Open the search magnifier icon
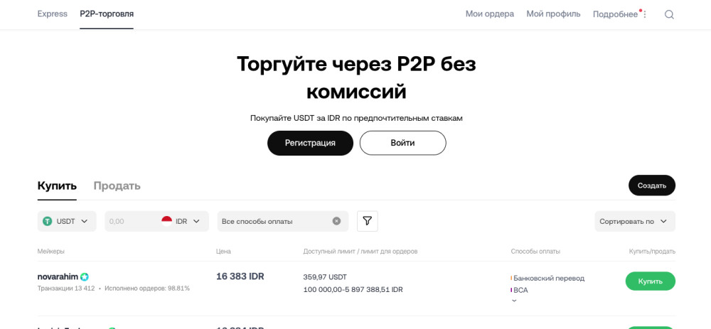This screenshot has height=329, width=711. tap(669, 14)
